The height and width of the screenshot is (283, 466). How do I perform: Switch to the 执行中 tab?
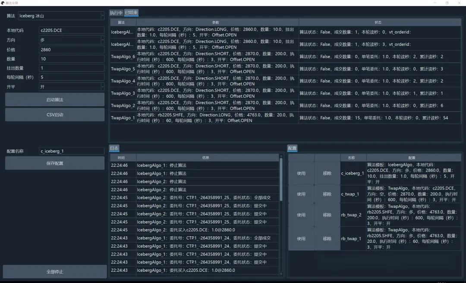click(x=116, y=13)
